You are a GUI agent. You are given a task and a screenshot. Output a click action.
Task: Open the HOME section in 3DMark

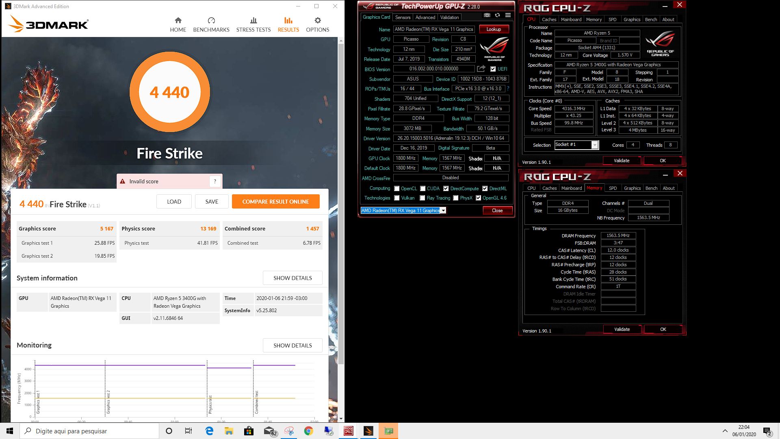tap(178, 25)
